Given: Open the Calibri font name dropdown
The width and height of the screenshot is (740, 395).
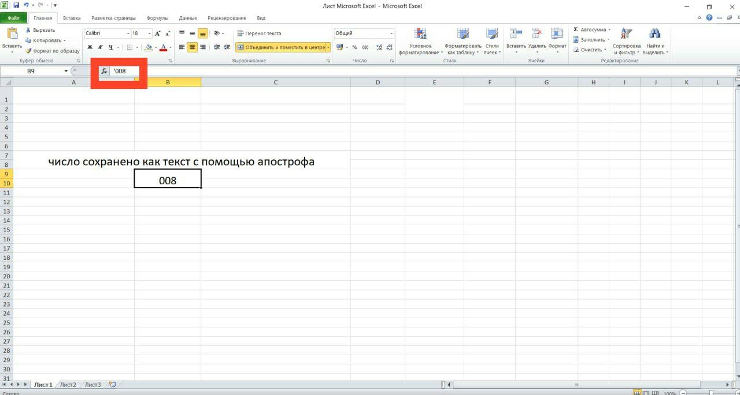Looking at the screenshot, I should 128,33.
